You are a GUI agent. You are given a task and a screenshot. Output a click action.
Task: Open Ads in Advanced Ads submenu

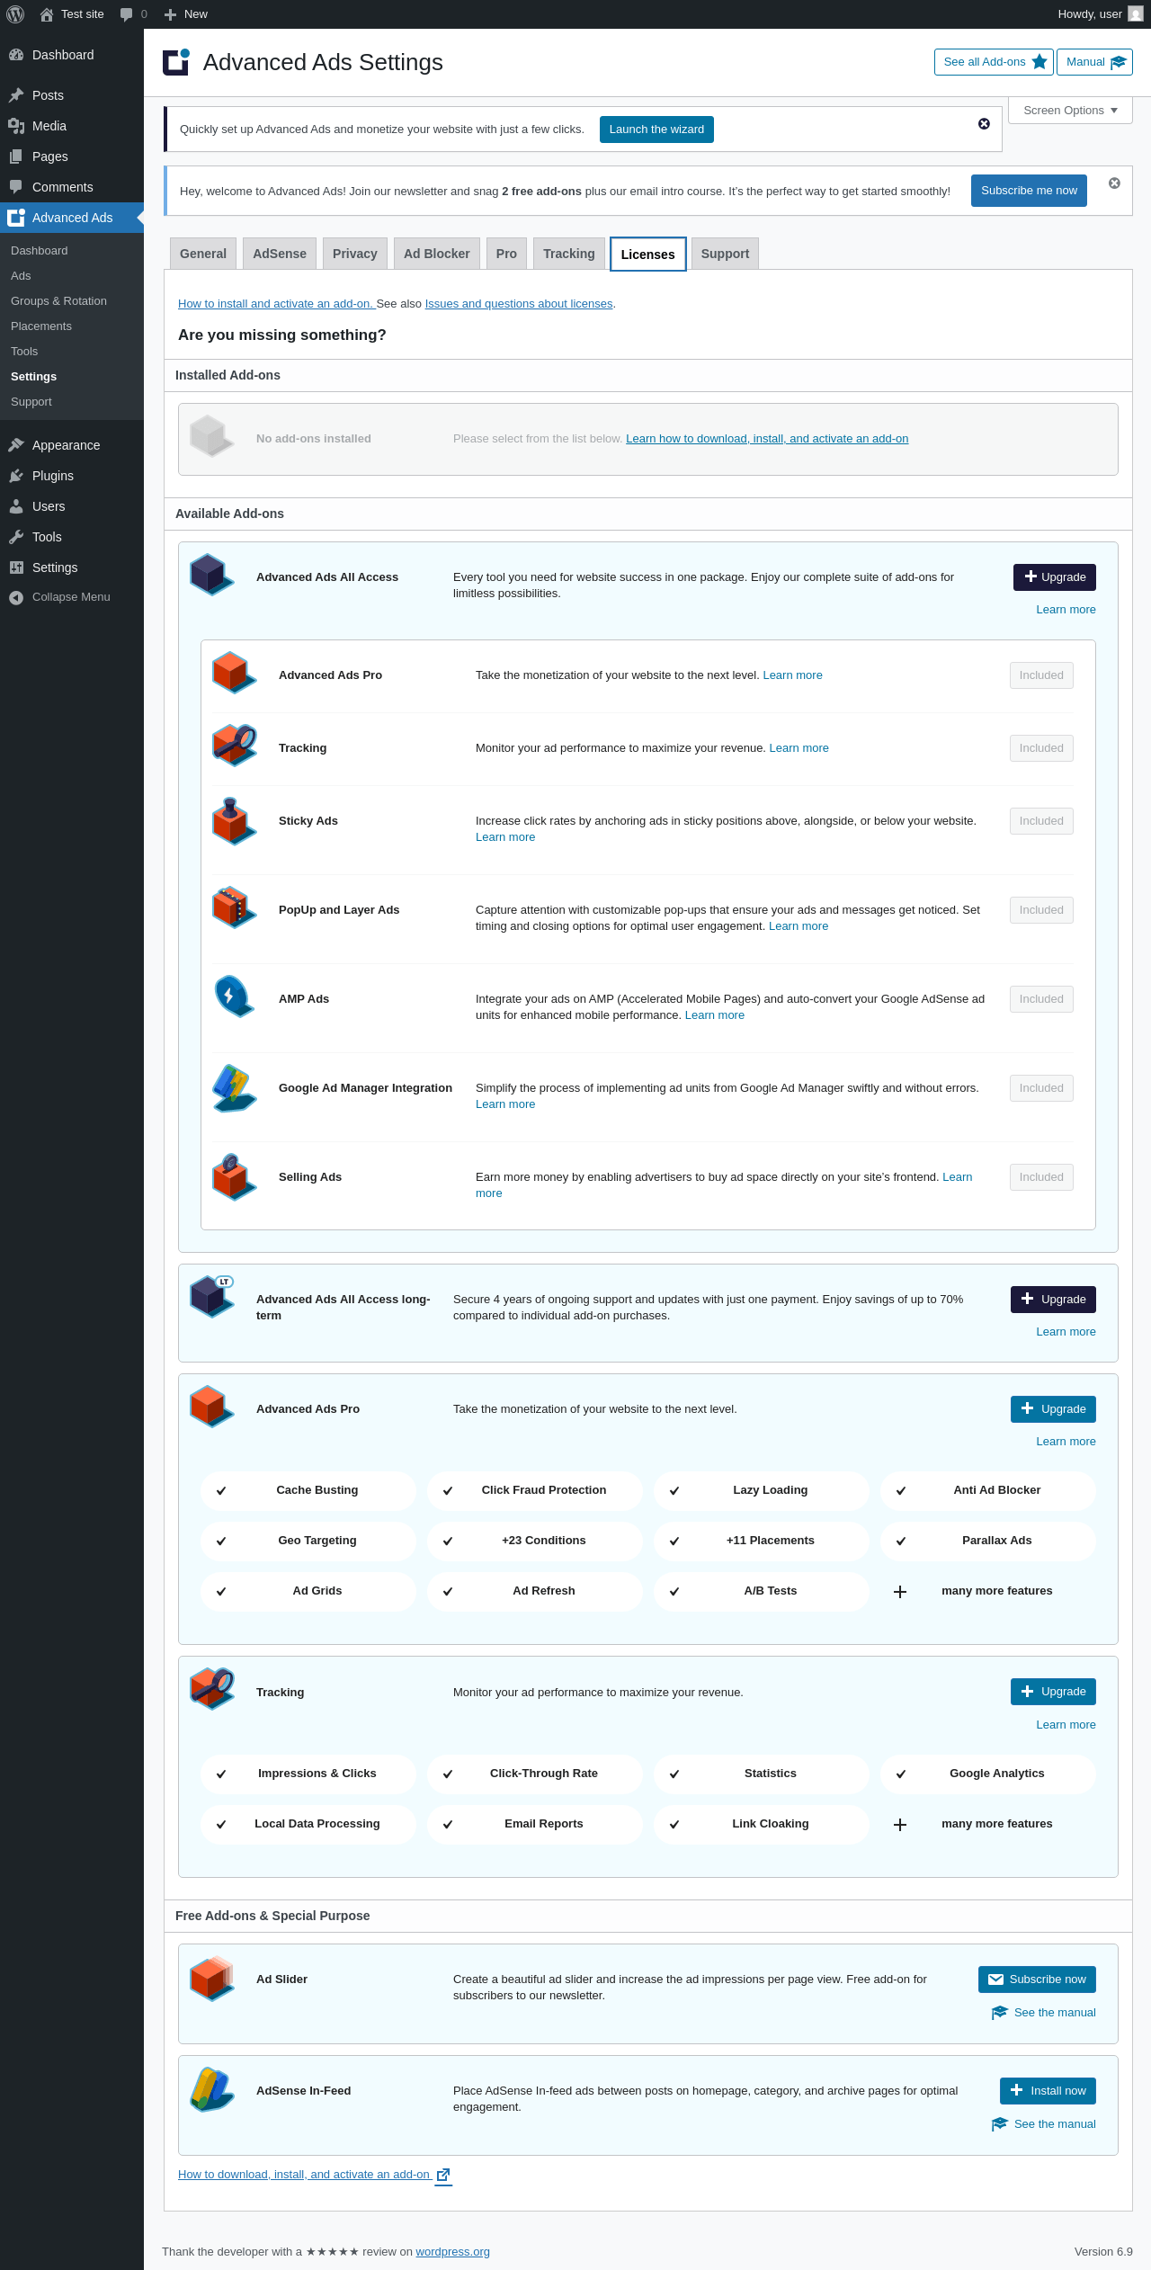click(x=21, y=276)
